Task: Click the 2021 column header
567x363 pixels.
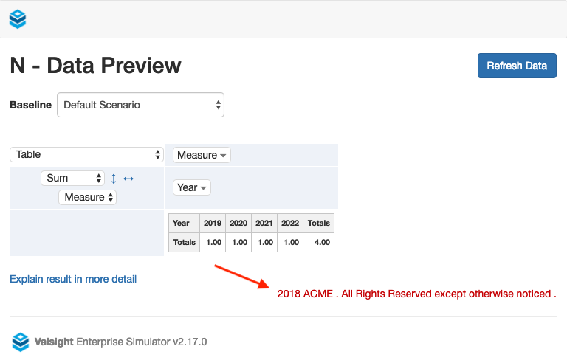Action: 264,223
